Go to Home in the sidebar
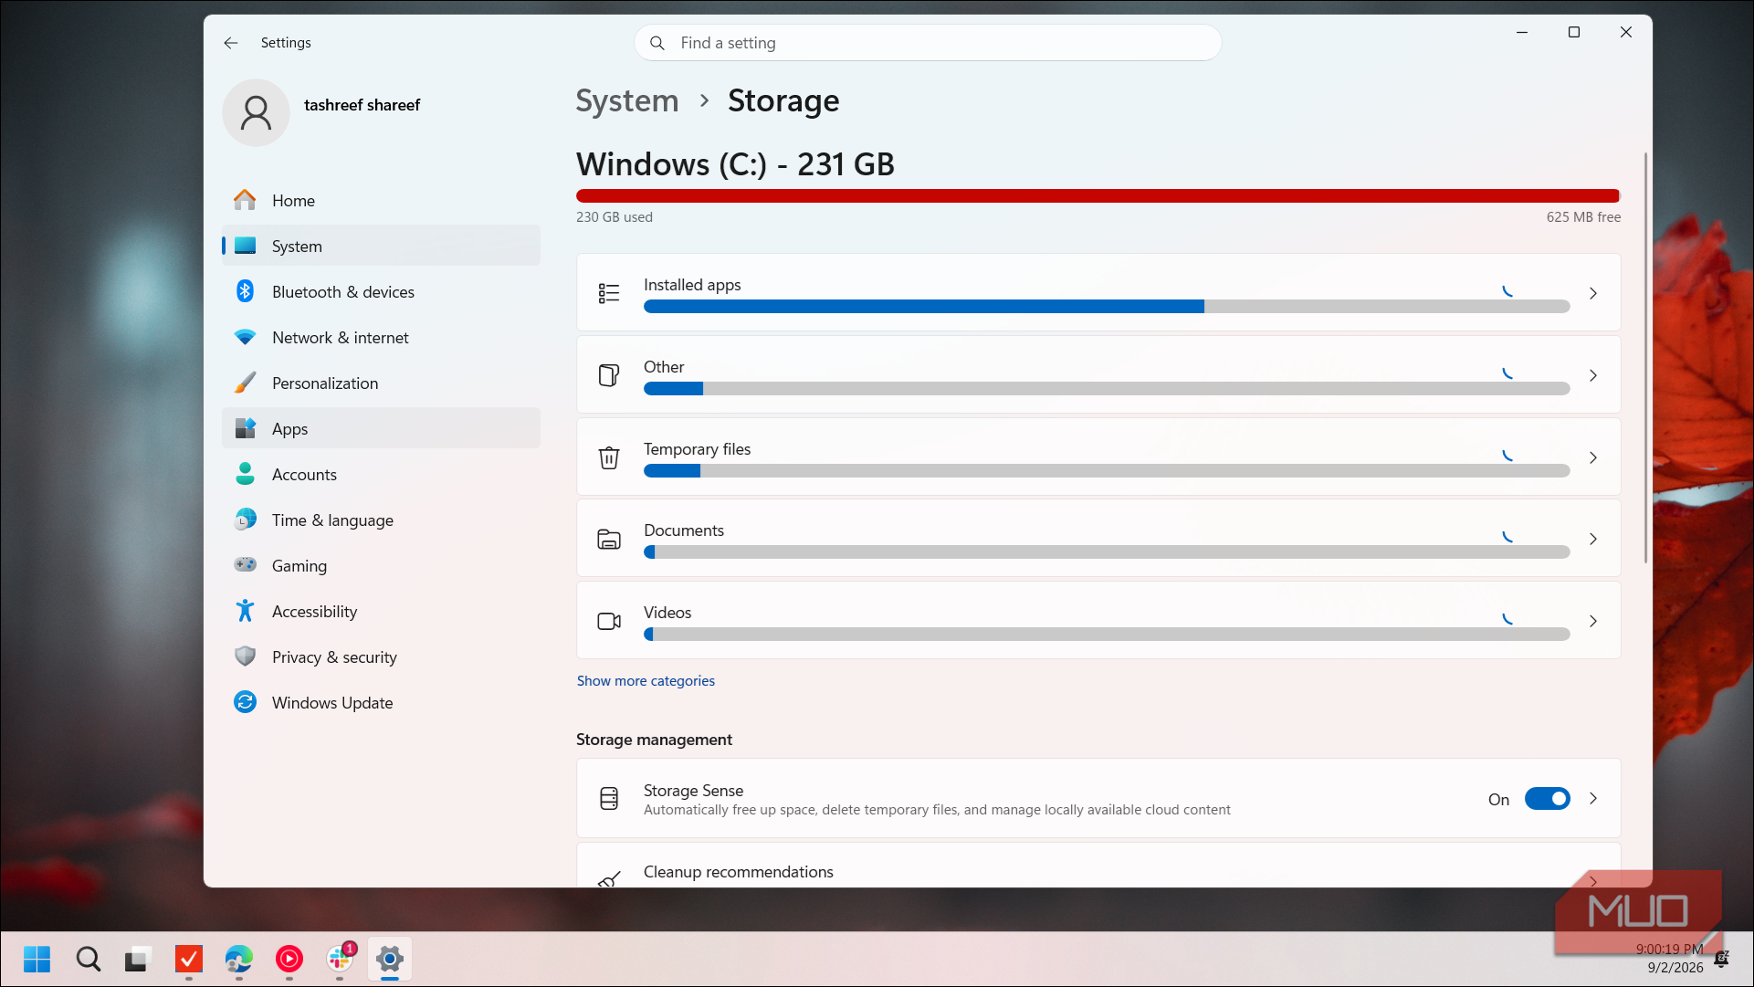 pos(381,200)
